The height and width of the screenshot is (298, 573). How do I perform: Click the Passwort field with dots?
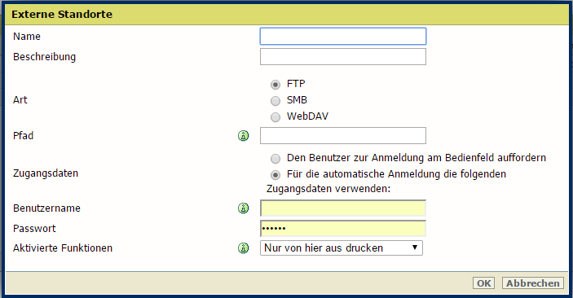coord(343,229)
